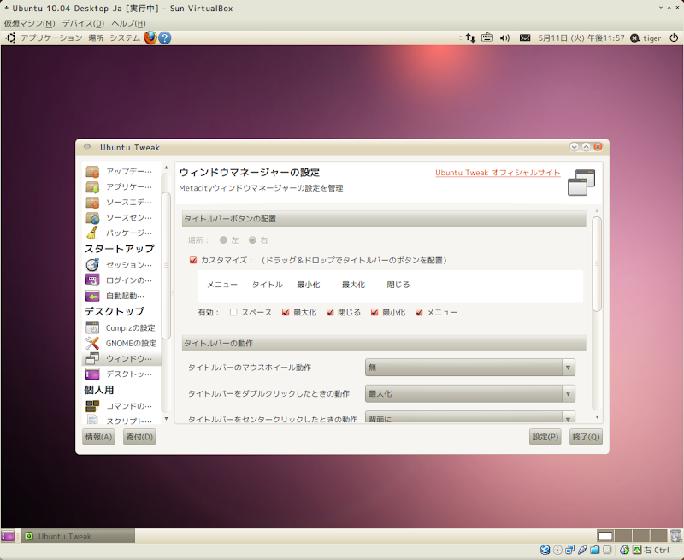Click the settings pane vertical scrollbar
This screenshot has height=560, width=684.
point(597,264)
